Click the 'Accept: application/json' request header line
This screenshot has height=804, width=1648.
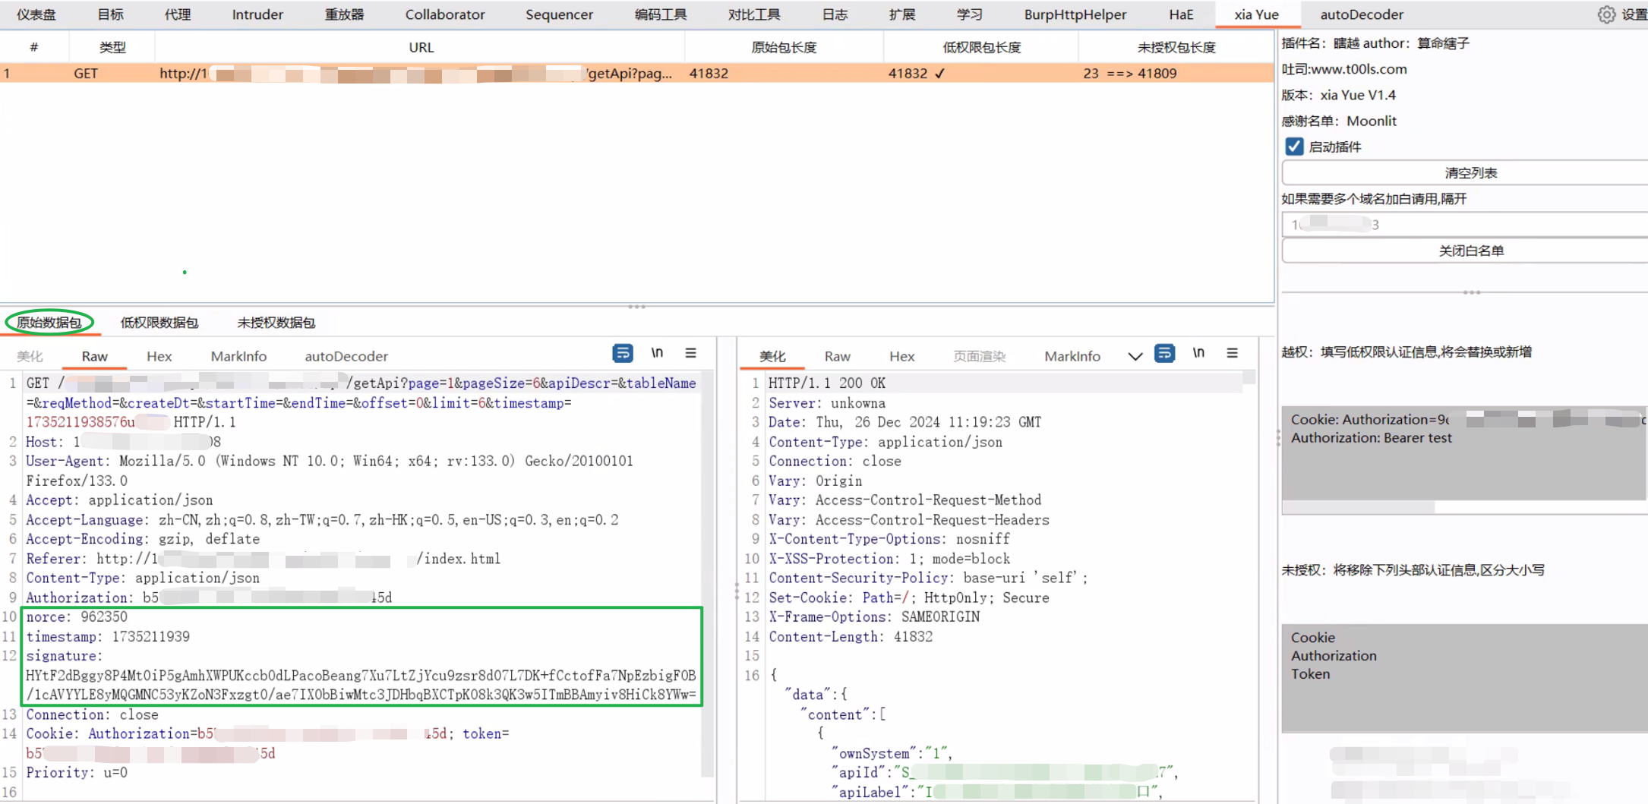pos(119,500)
